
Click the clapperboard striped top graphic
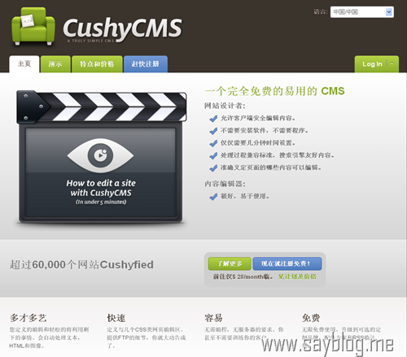pos(102,107)
